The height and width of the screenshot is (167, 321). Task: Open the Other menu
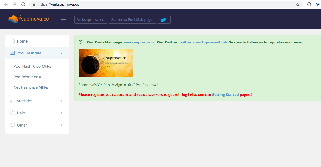tap(37, 125)
